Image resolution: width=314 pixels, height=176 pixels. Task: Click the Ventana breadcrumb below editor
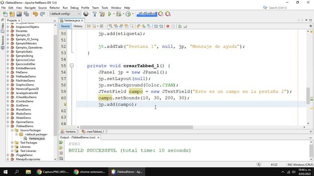(70, 132)
